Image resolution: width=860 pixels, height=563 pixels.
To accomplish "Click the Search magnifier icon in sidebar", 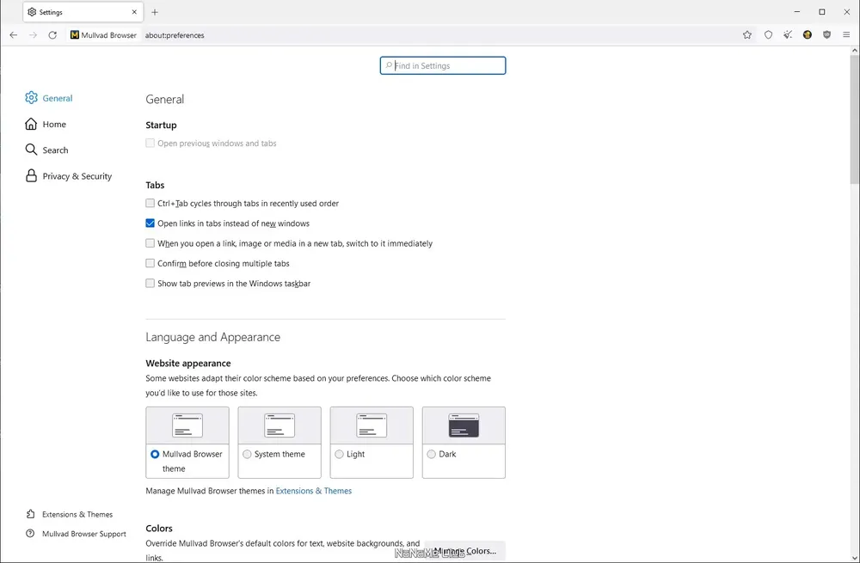I will tap(31, 150).
